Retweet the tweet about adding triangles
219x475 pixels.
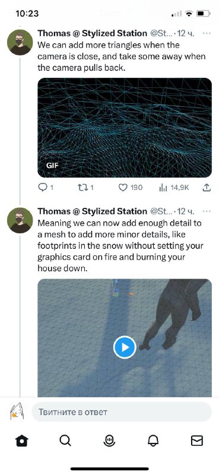(x=85, y=188)
